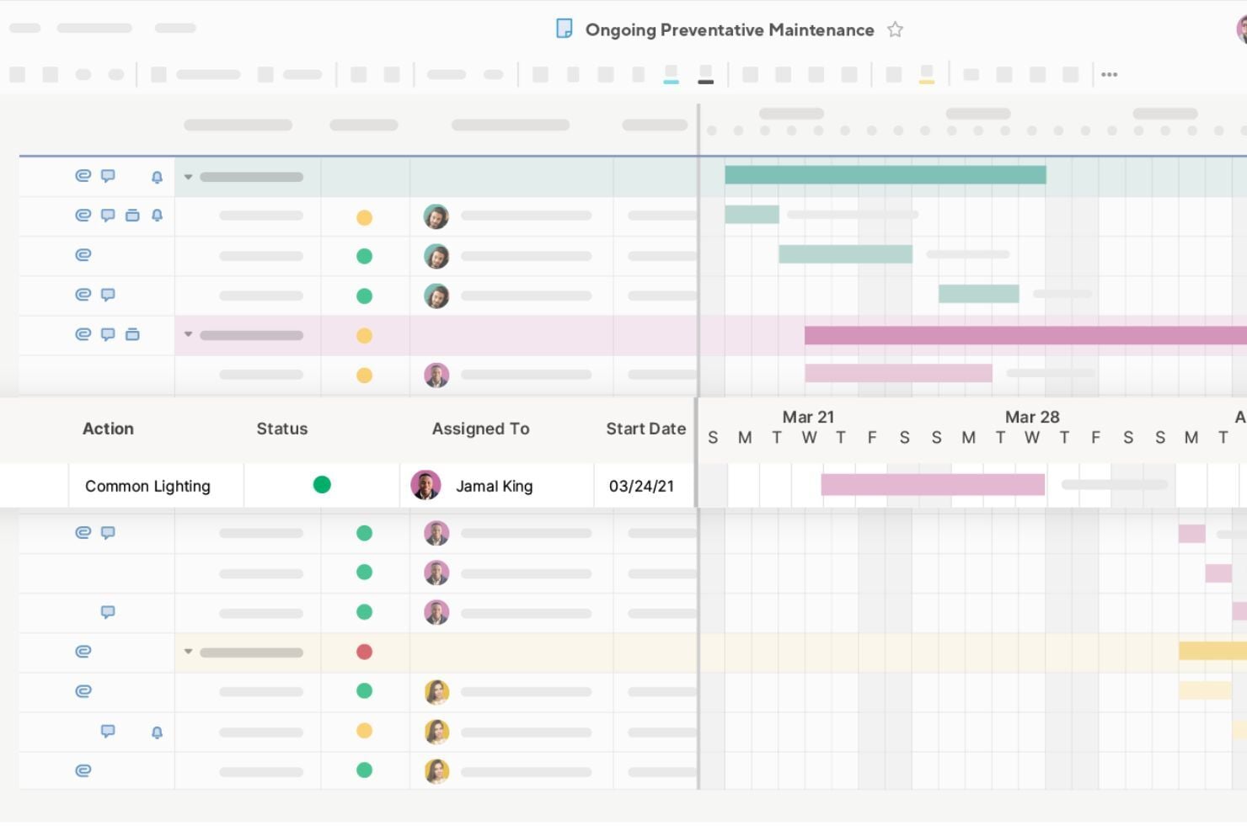Click the Start Date 03/24/21 cell
Screen dimensions: 1247x831
click(644, 485)
